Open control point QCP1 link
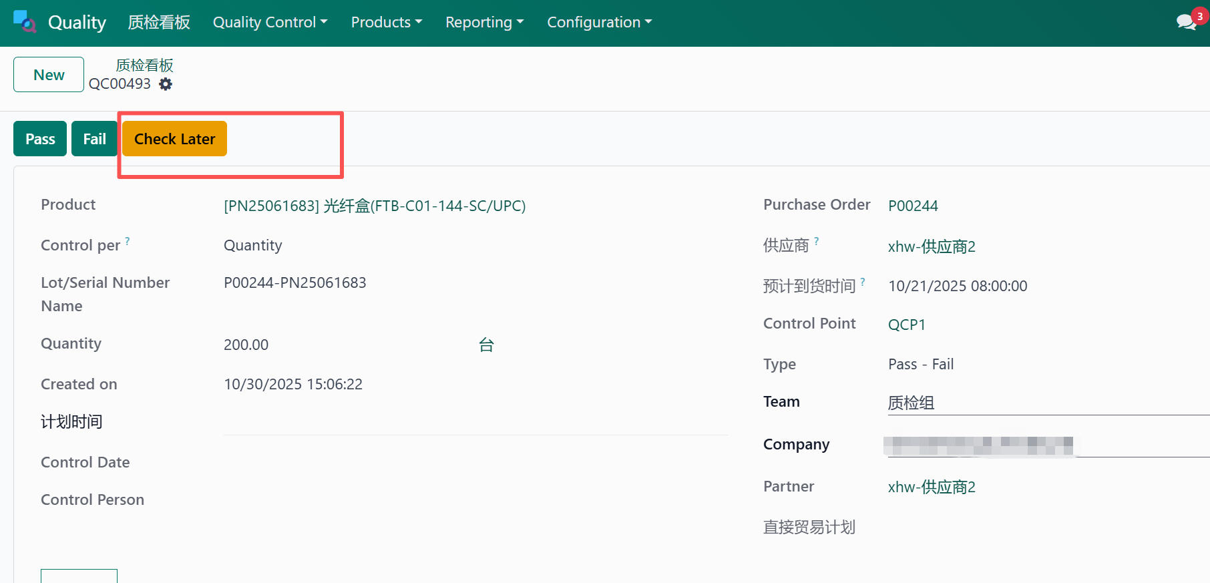Image resolution: width=1210 pixels, height=583 pixels. pyautogui.click(x=906, y=325)
